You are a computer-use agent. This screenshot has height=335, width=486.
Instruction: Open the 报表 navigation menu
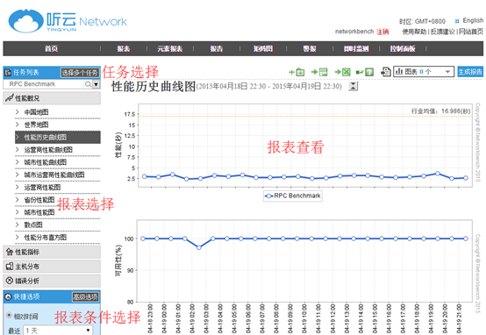tap(124, 48)
